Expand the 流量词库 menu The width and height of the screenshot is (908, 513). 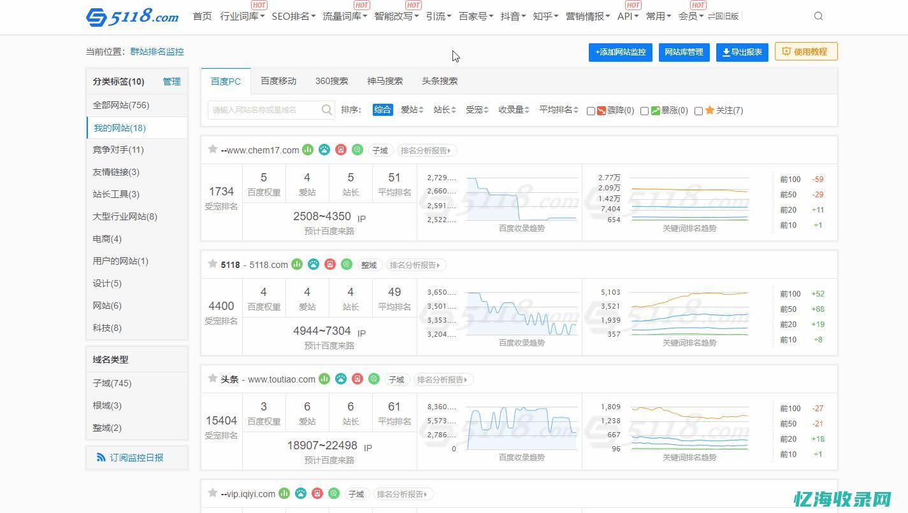pyautogui.click(x=345, y=16)
